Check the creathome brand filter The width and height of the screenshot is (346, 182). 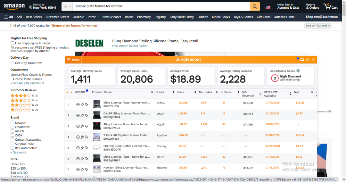tap(12, 127)
